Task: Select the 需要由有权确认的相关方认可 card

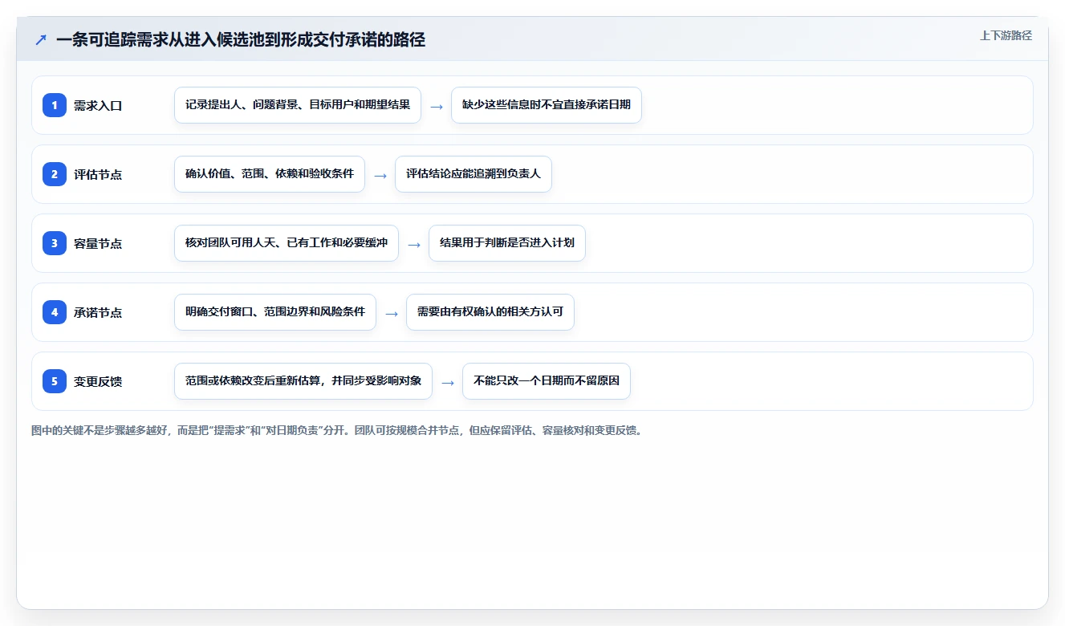Action: pyautogui.click(x=490, y=312)
